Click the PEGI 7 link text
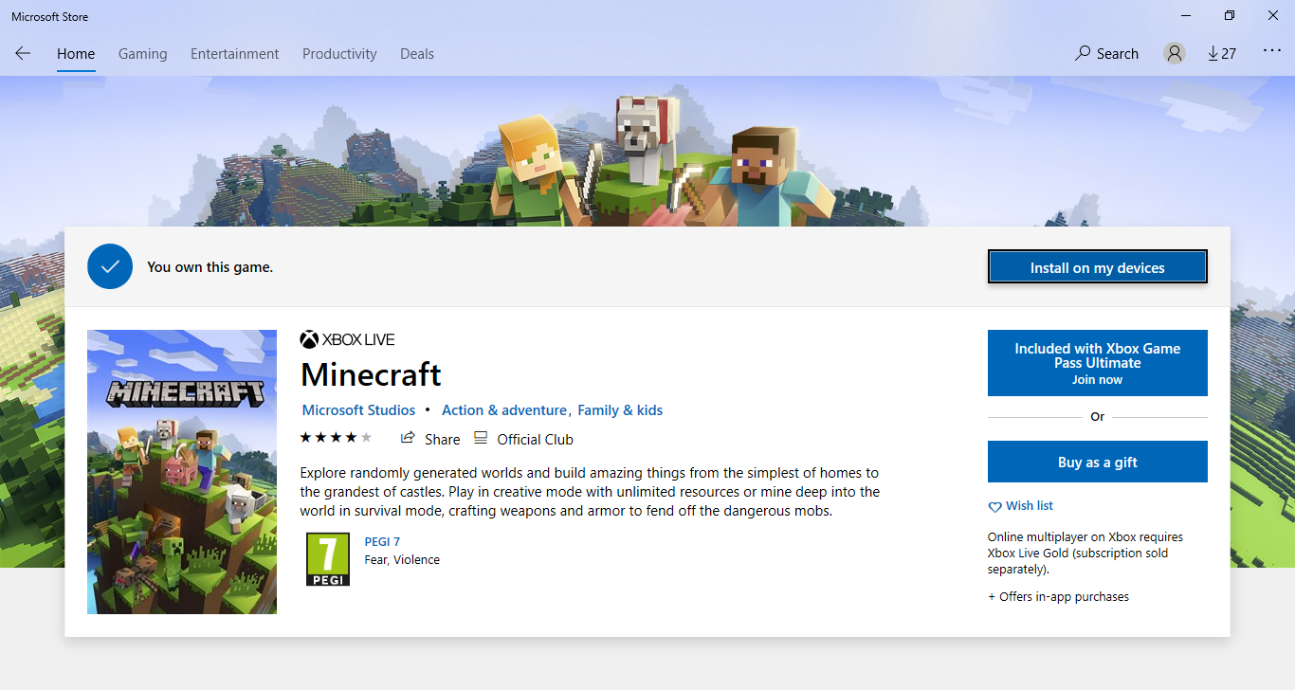The image size is (1295, 690). click(382, 542)
